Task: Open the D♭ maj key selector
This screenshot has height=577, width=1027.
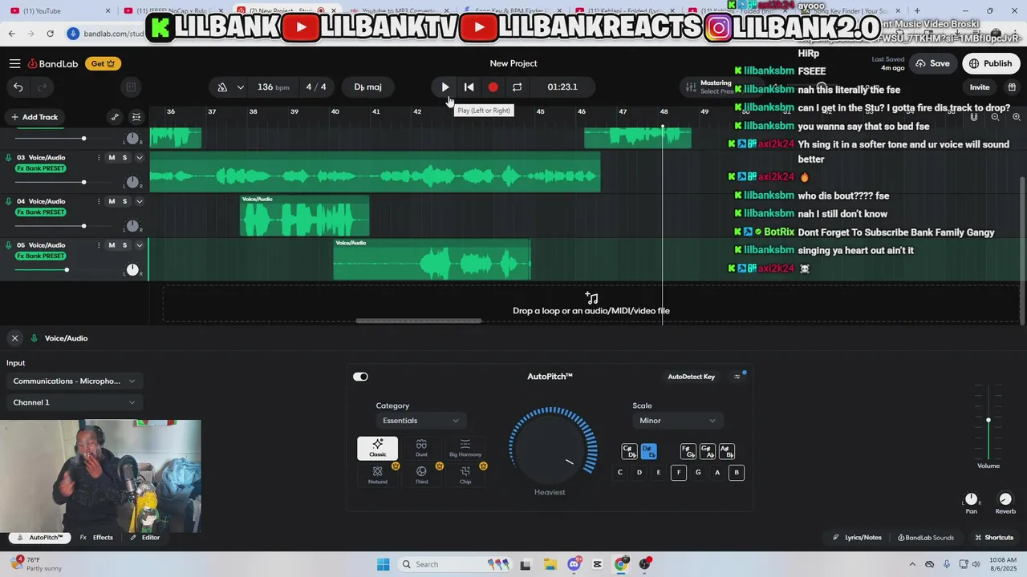Action: tap(368, 87)
